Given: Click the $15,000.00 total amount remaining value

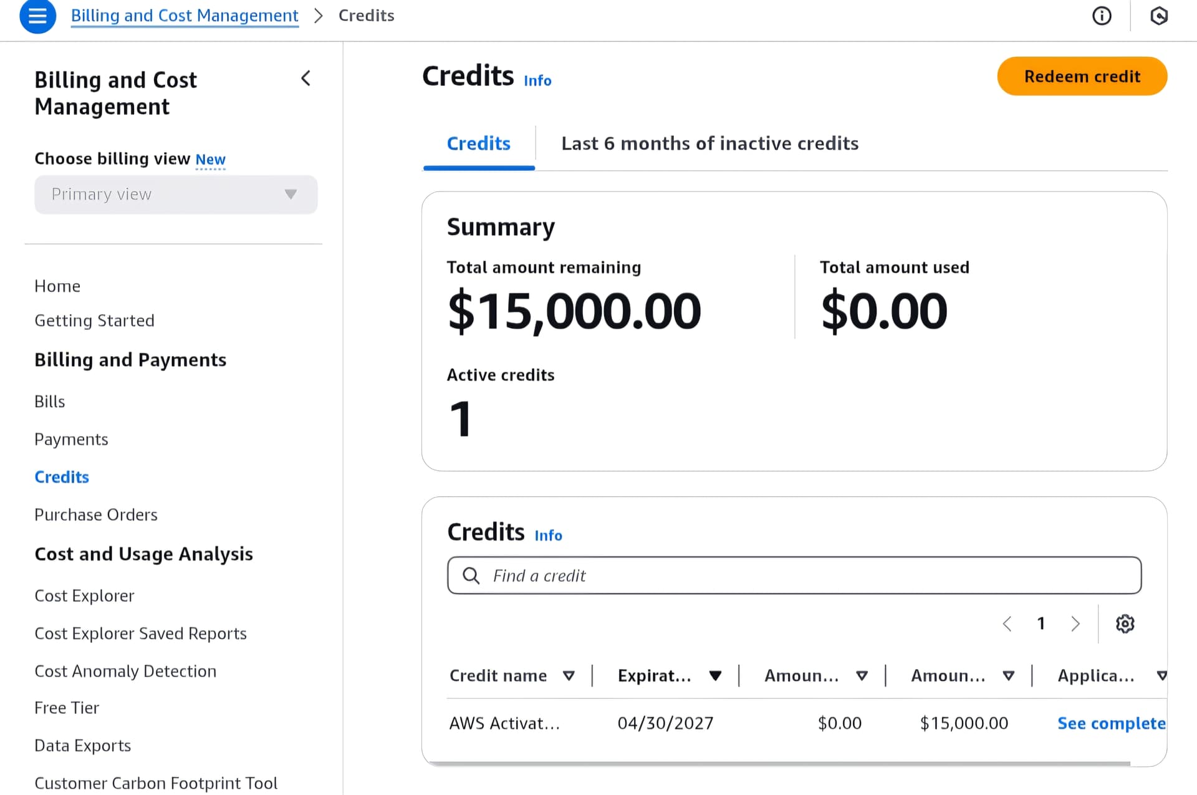Looking at the screenshot, I should click(x=574, y=311).
